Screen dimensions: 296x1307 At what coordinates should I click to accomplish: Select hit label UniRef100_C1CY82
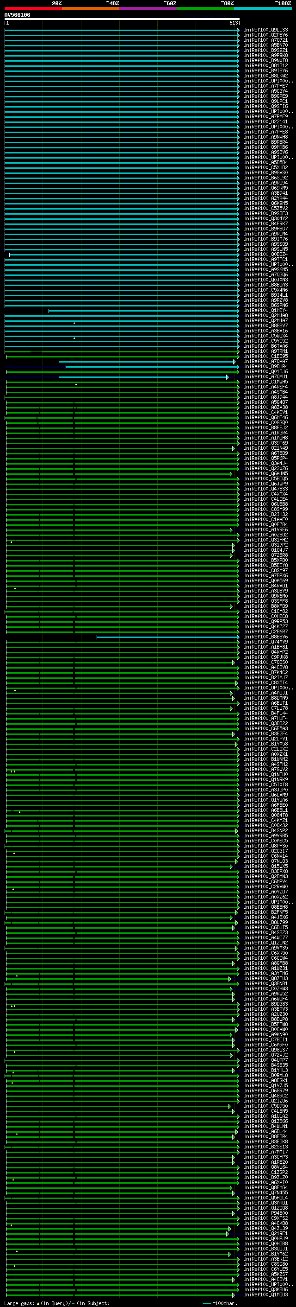pyautogui.click(x=265, y=612)
